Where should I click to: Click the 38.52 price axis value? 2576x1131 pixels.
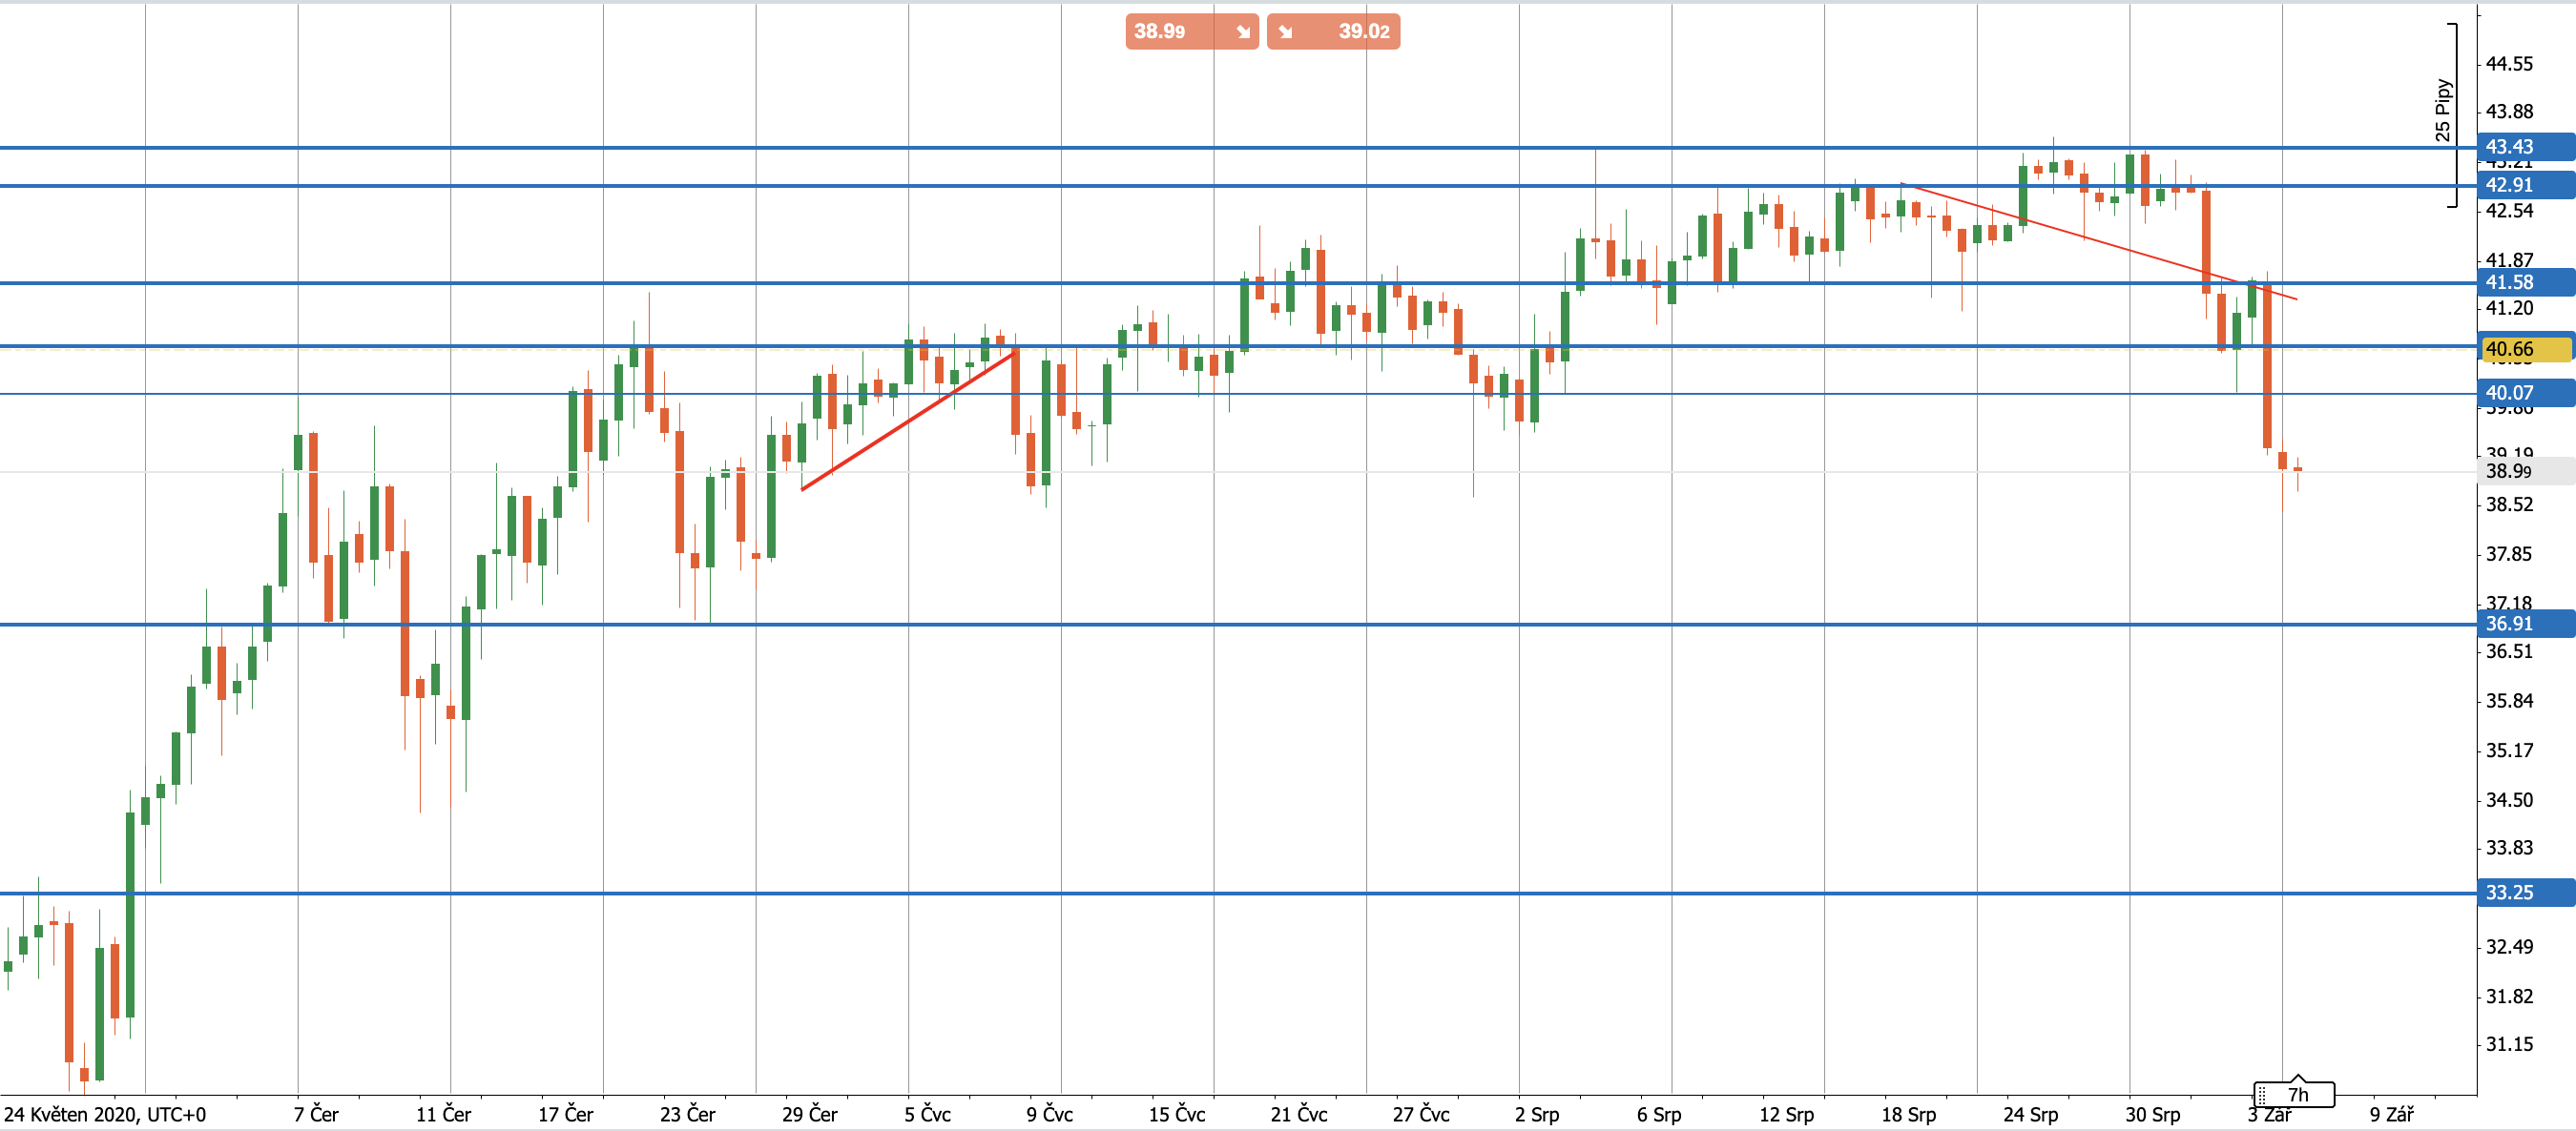coord(2509,504)
